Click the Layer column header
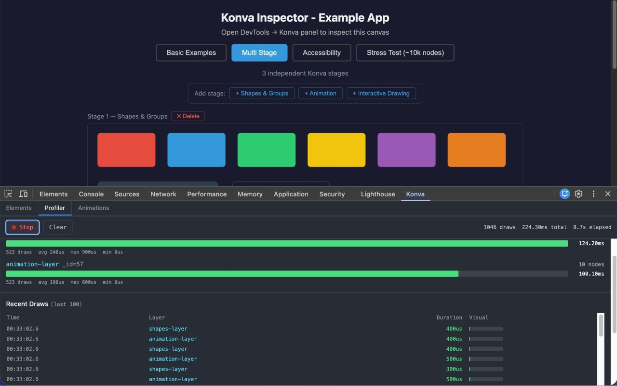Viewport: 617px width, 386px height. pos(157,317)
